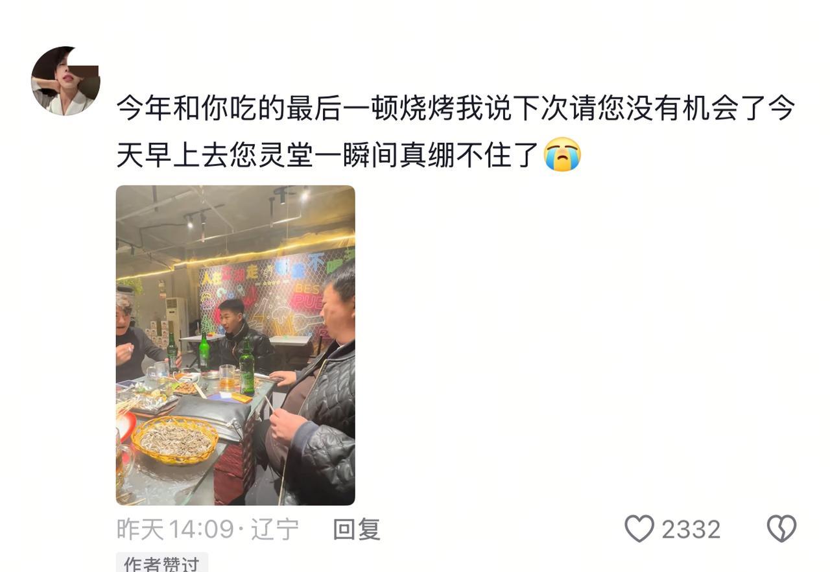
Task: Tap the person with headband at photo's left
Action: tap(136, 337)
